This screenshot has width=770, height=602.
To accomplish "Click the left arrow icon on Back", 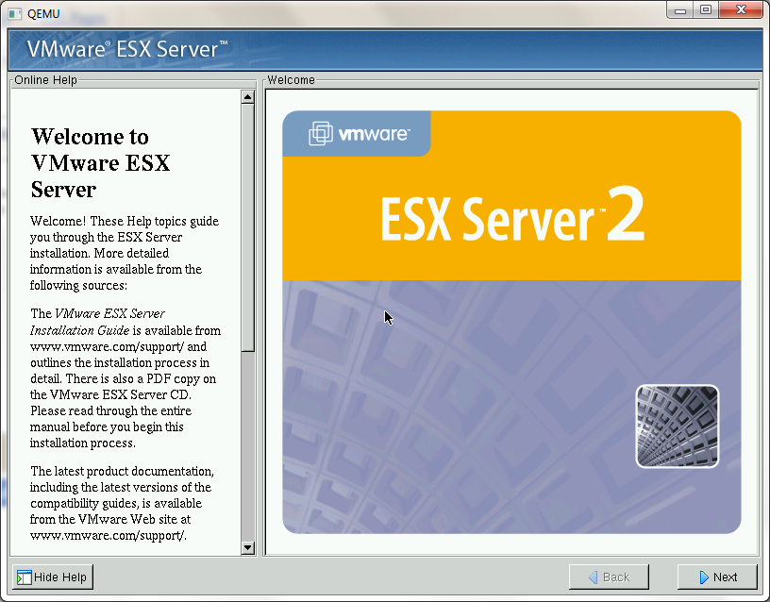I will tap(593, 577).
